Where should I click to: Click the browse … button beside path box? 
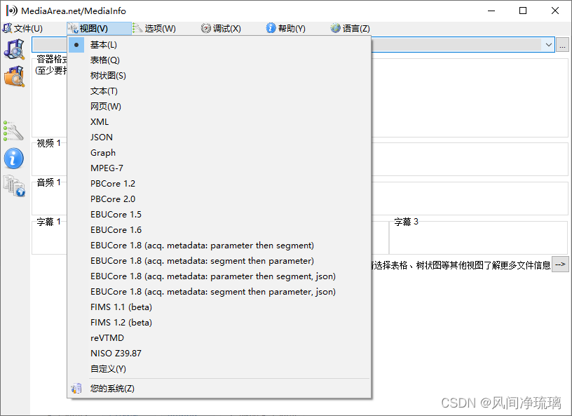(x=562, y=45)
